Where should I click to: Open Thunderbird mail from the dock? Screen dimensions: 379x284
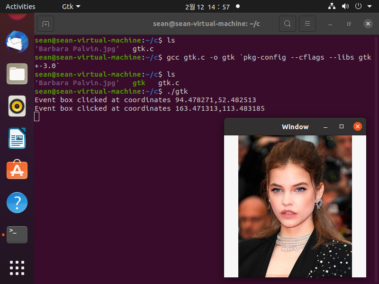click(17, 42)
